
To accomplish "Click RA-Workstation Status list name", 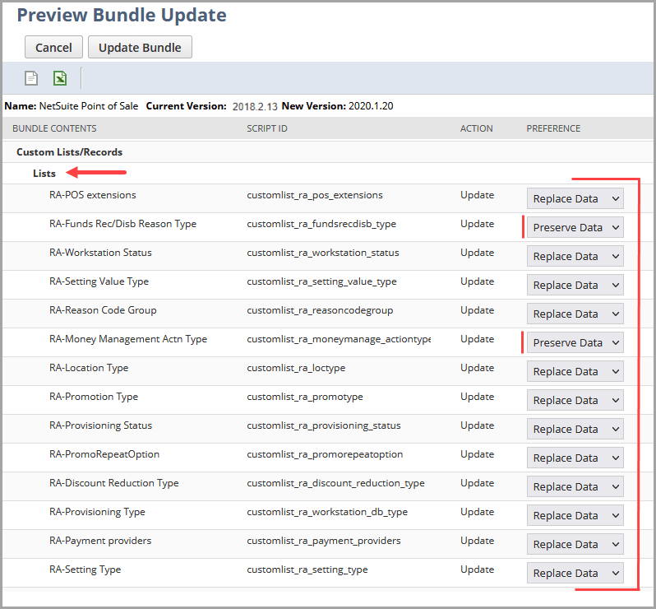I will click(x=100, y=253).
